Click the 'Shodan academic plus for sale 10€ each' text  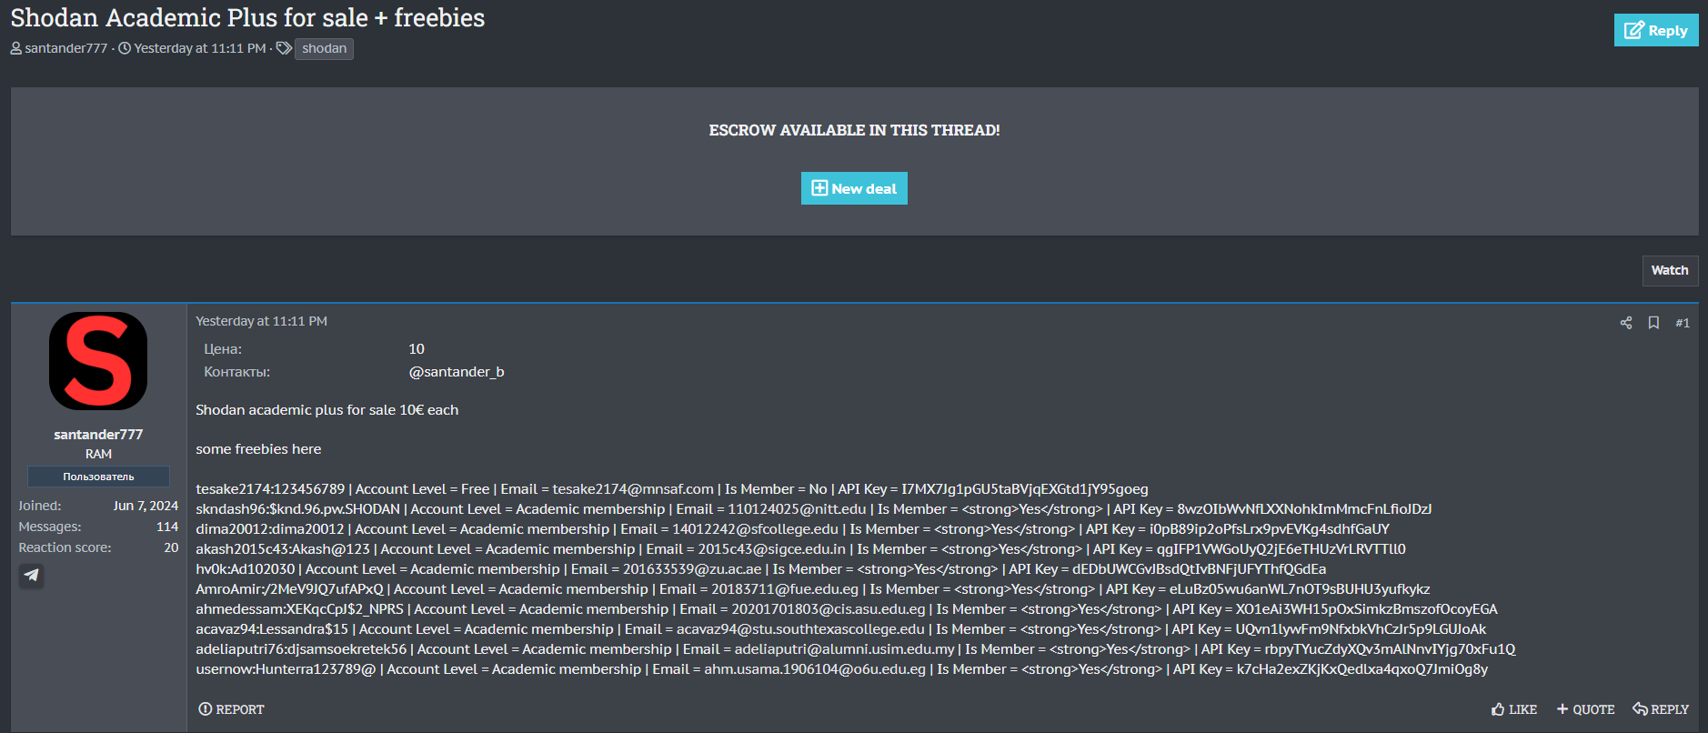pos(327,410)
